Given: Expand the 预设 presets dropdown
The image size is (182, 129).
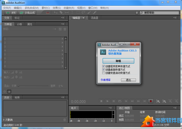Looking at the screenshot, I should pos(55,29).
